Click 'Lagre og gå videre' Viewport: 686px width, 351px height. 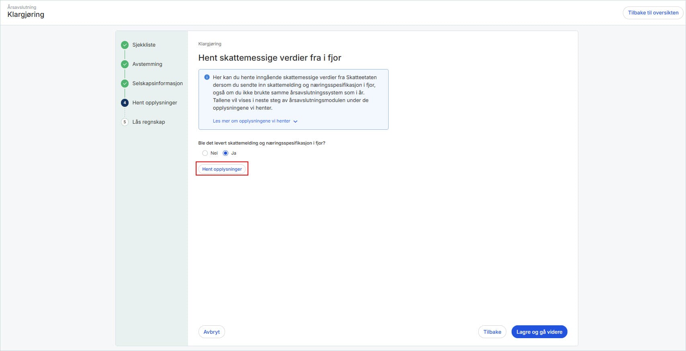tap(539, 332)
